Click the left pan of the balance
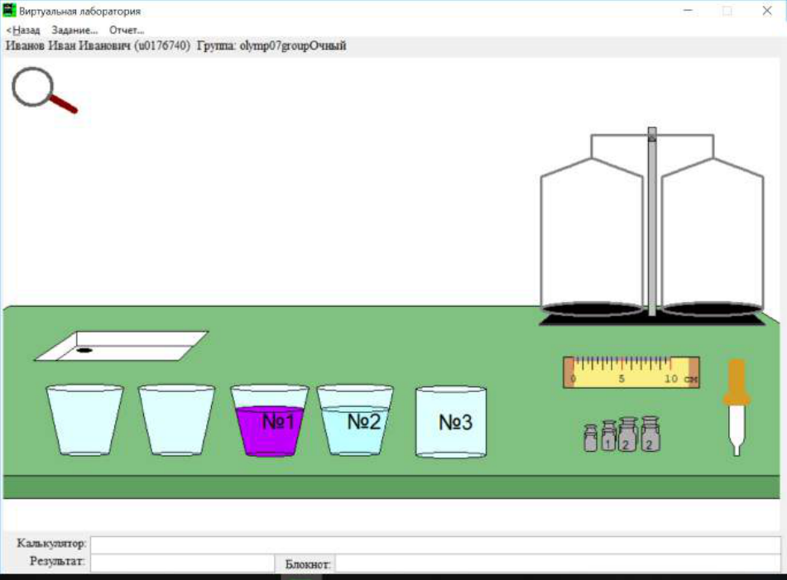 593,309
